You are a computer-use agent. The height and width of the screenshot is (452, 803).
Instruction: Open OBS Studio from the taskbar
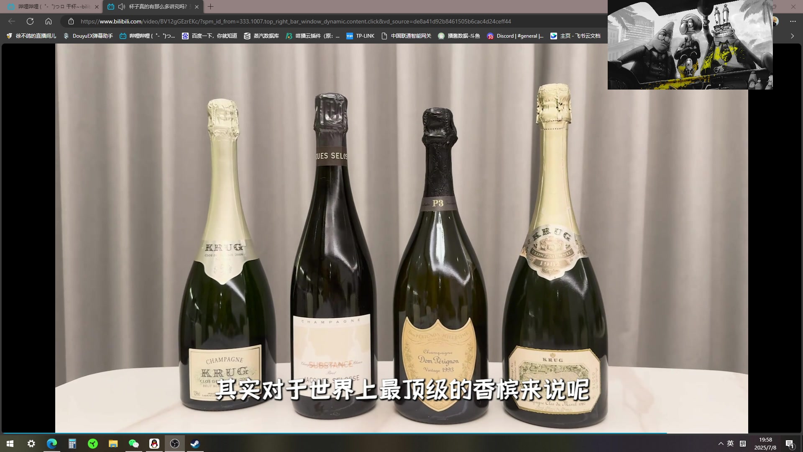(x=175, y=444)
